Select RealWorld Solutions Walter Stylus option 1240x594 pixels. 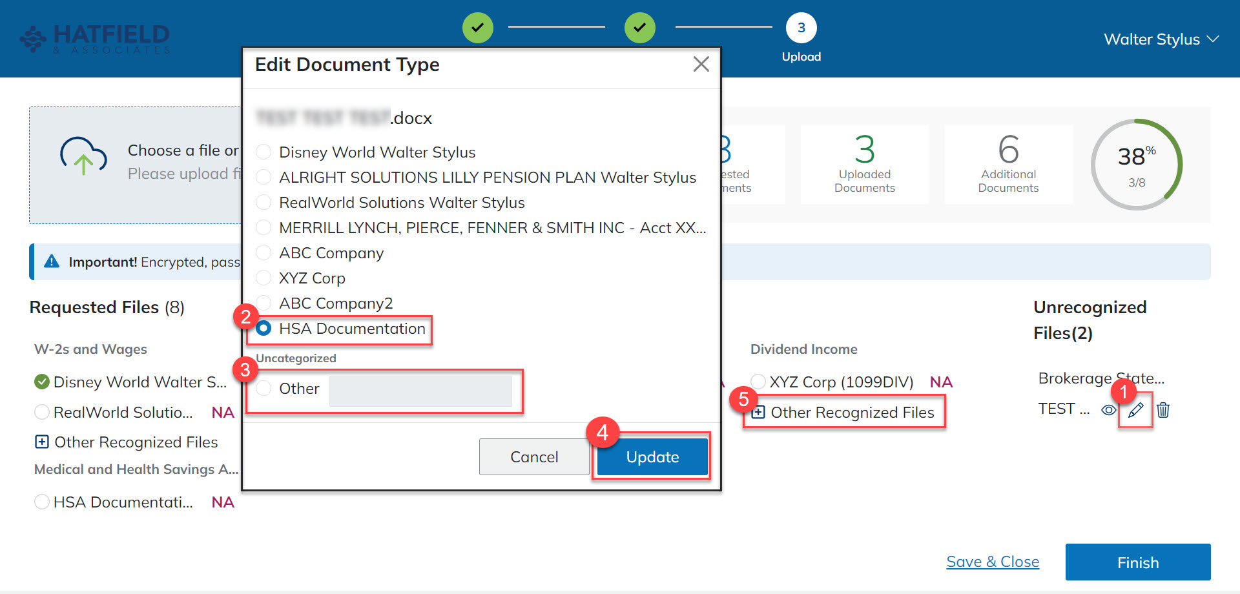click(263, 202)
